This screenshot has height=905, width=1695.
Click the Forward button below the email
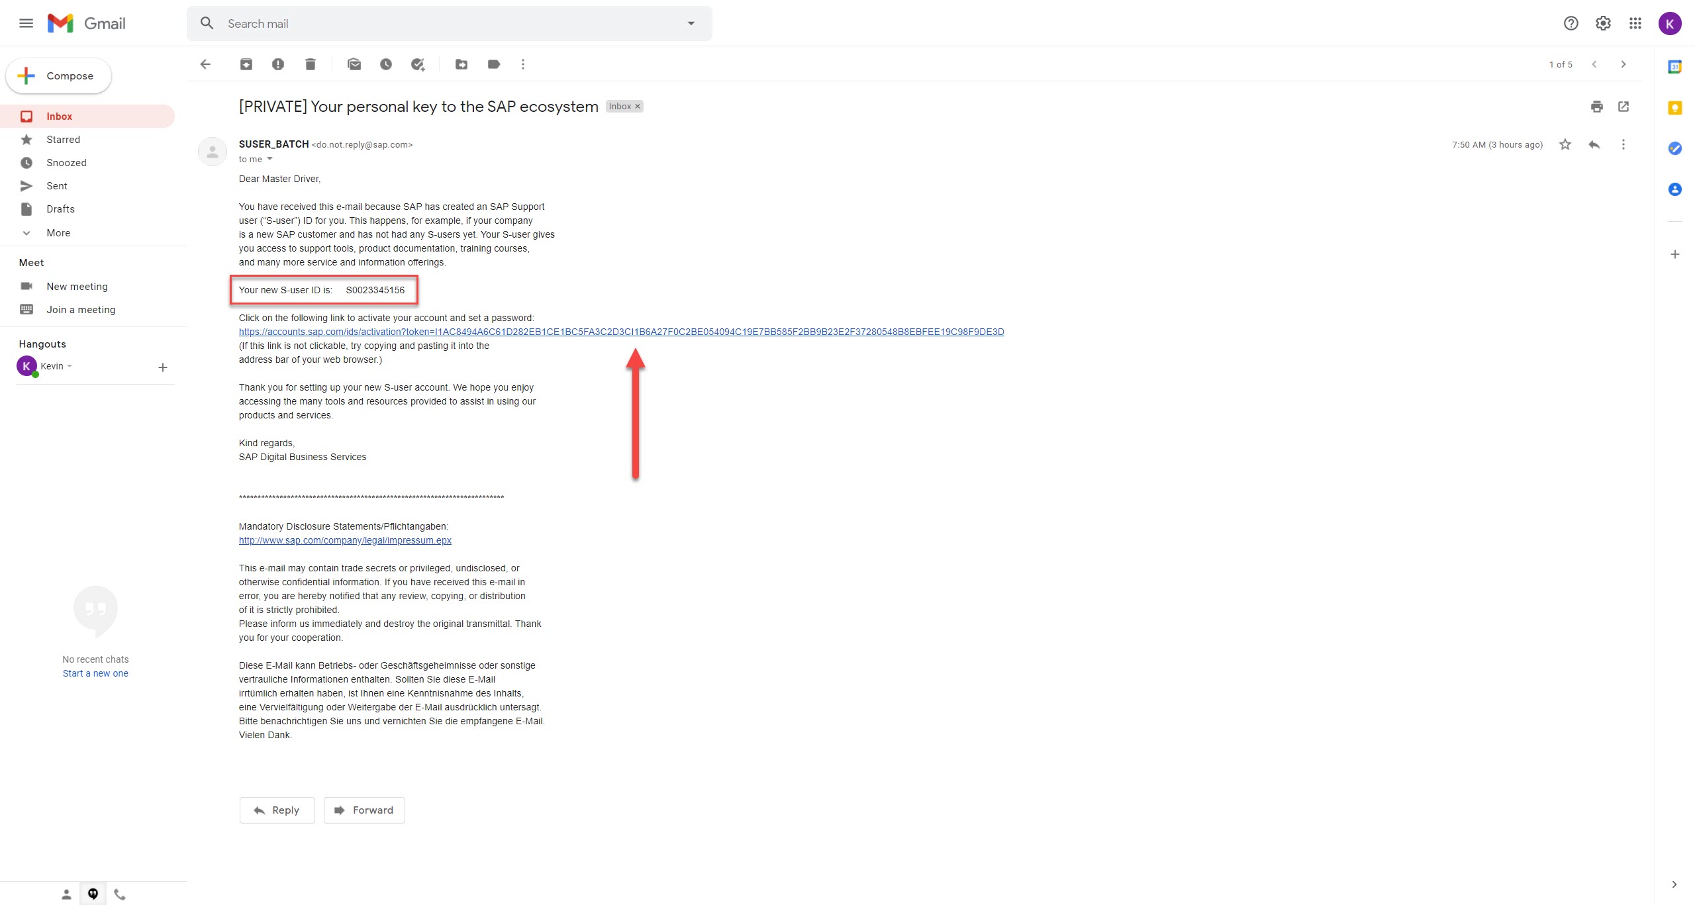pyautogui.click(x=364, y=810)
